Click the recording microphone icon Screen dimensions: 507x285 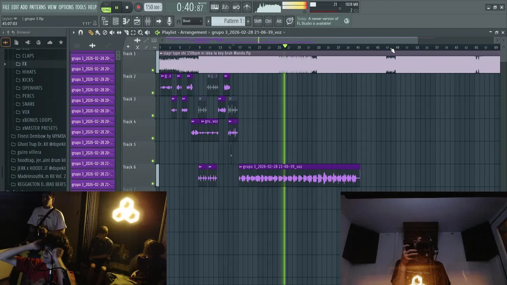point(169,21)
